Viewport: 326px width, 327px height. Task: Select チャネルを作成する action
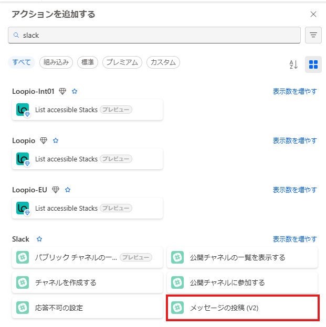[x=87, y=282]
